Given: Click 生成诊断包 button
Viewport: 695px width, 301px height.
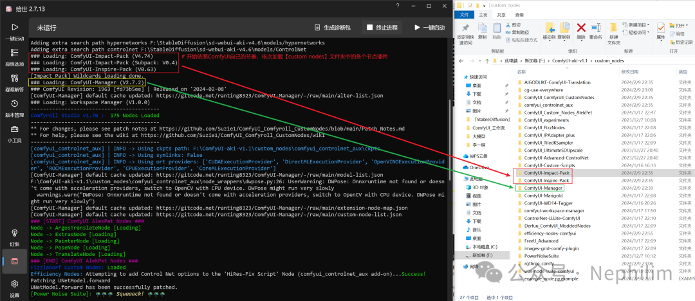Looking at the screenshot, I should [x=333, y=28].
